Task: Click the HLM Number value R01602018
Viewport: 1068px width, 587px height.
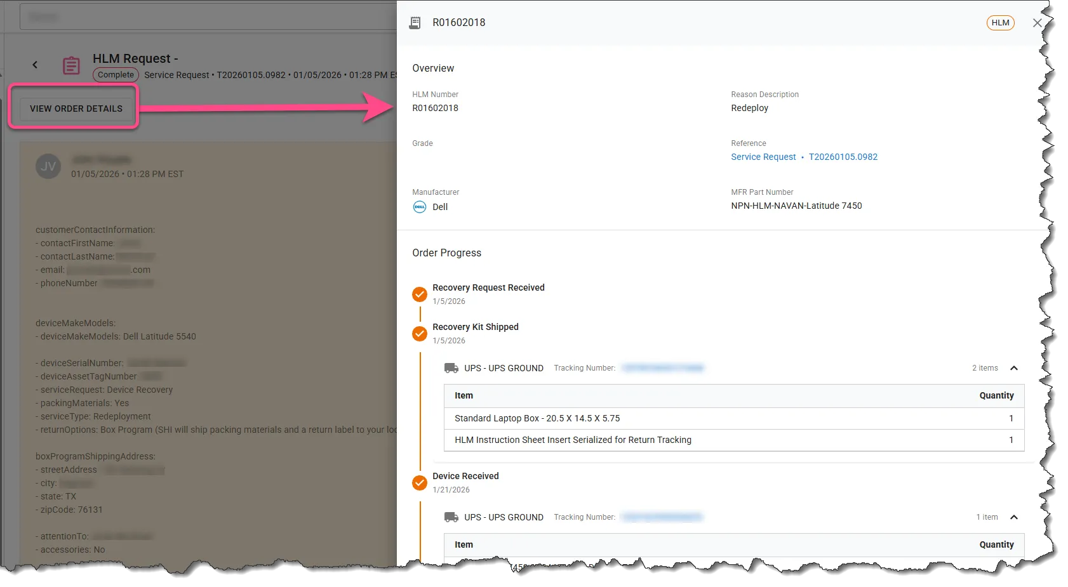Action: pyautogui.click(x=435, y=108)
